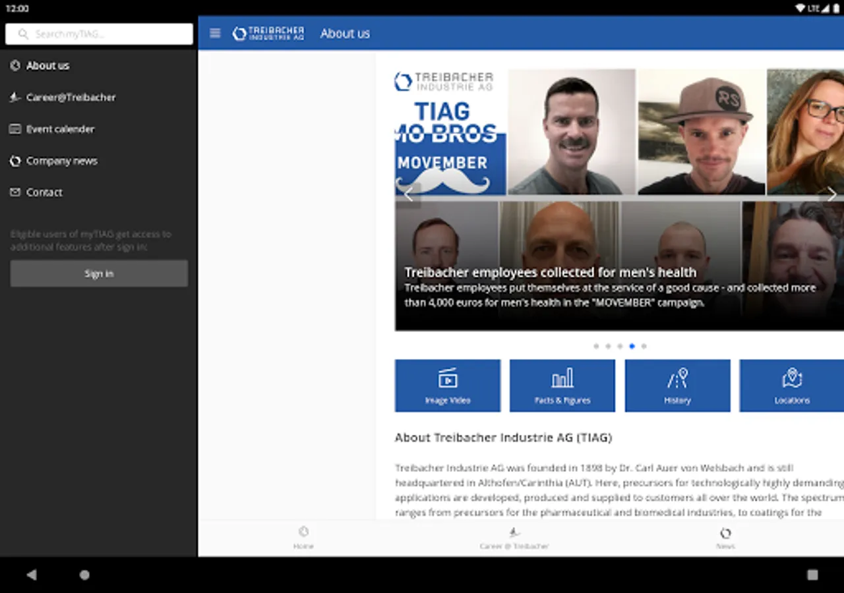Tap the Android home circle button
844x593 pixels.
[x=84, y=575]
